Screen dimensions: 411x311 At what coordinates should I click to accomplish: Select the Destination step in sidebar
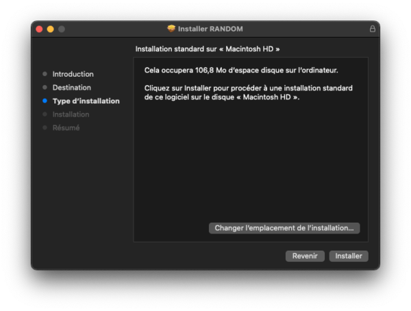pyautogui.click(x=72, y=88)
